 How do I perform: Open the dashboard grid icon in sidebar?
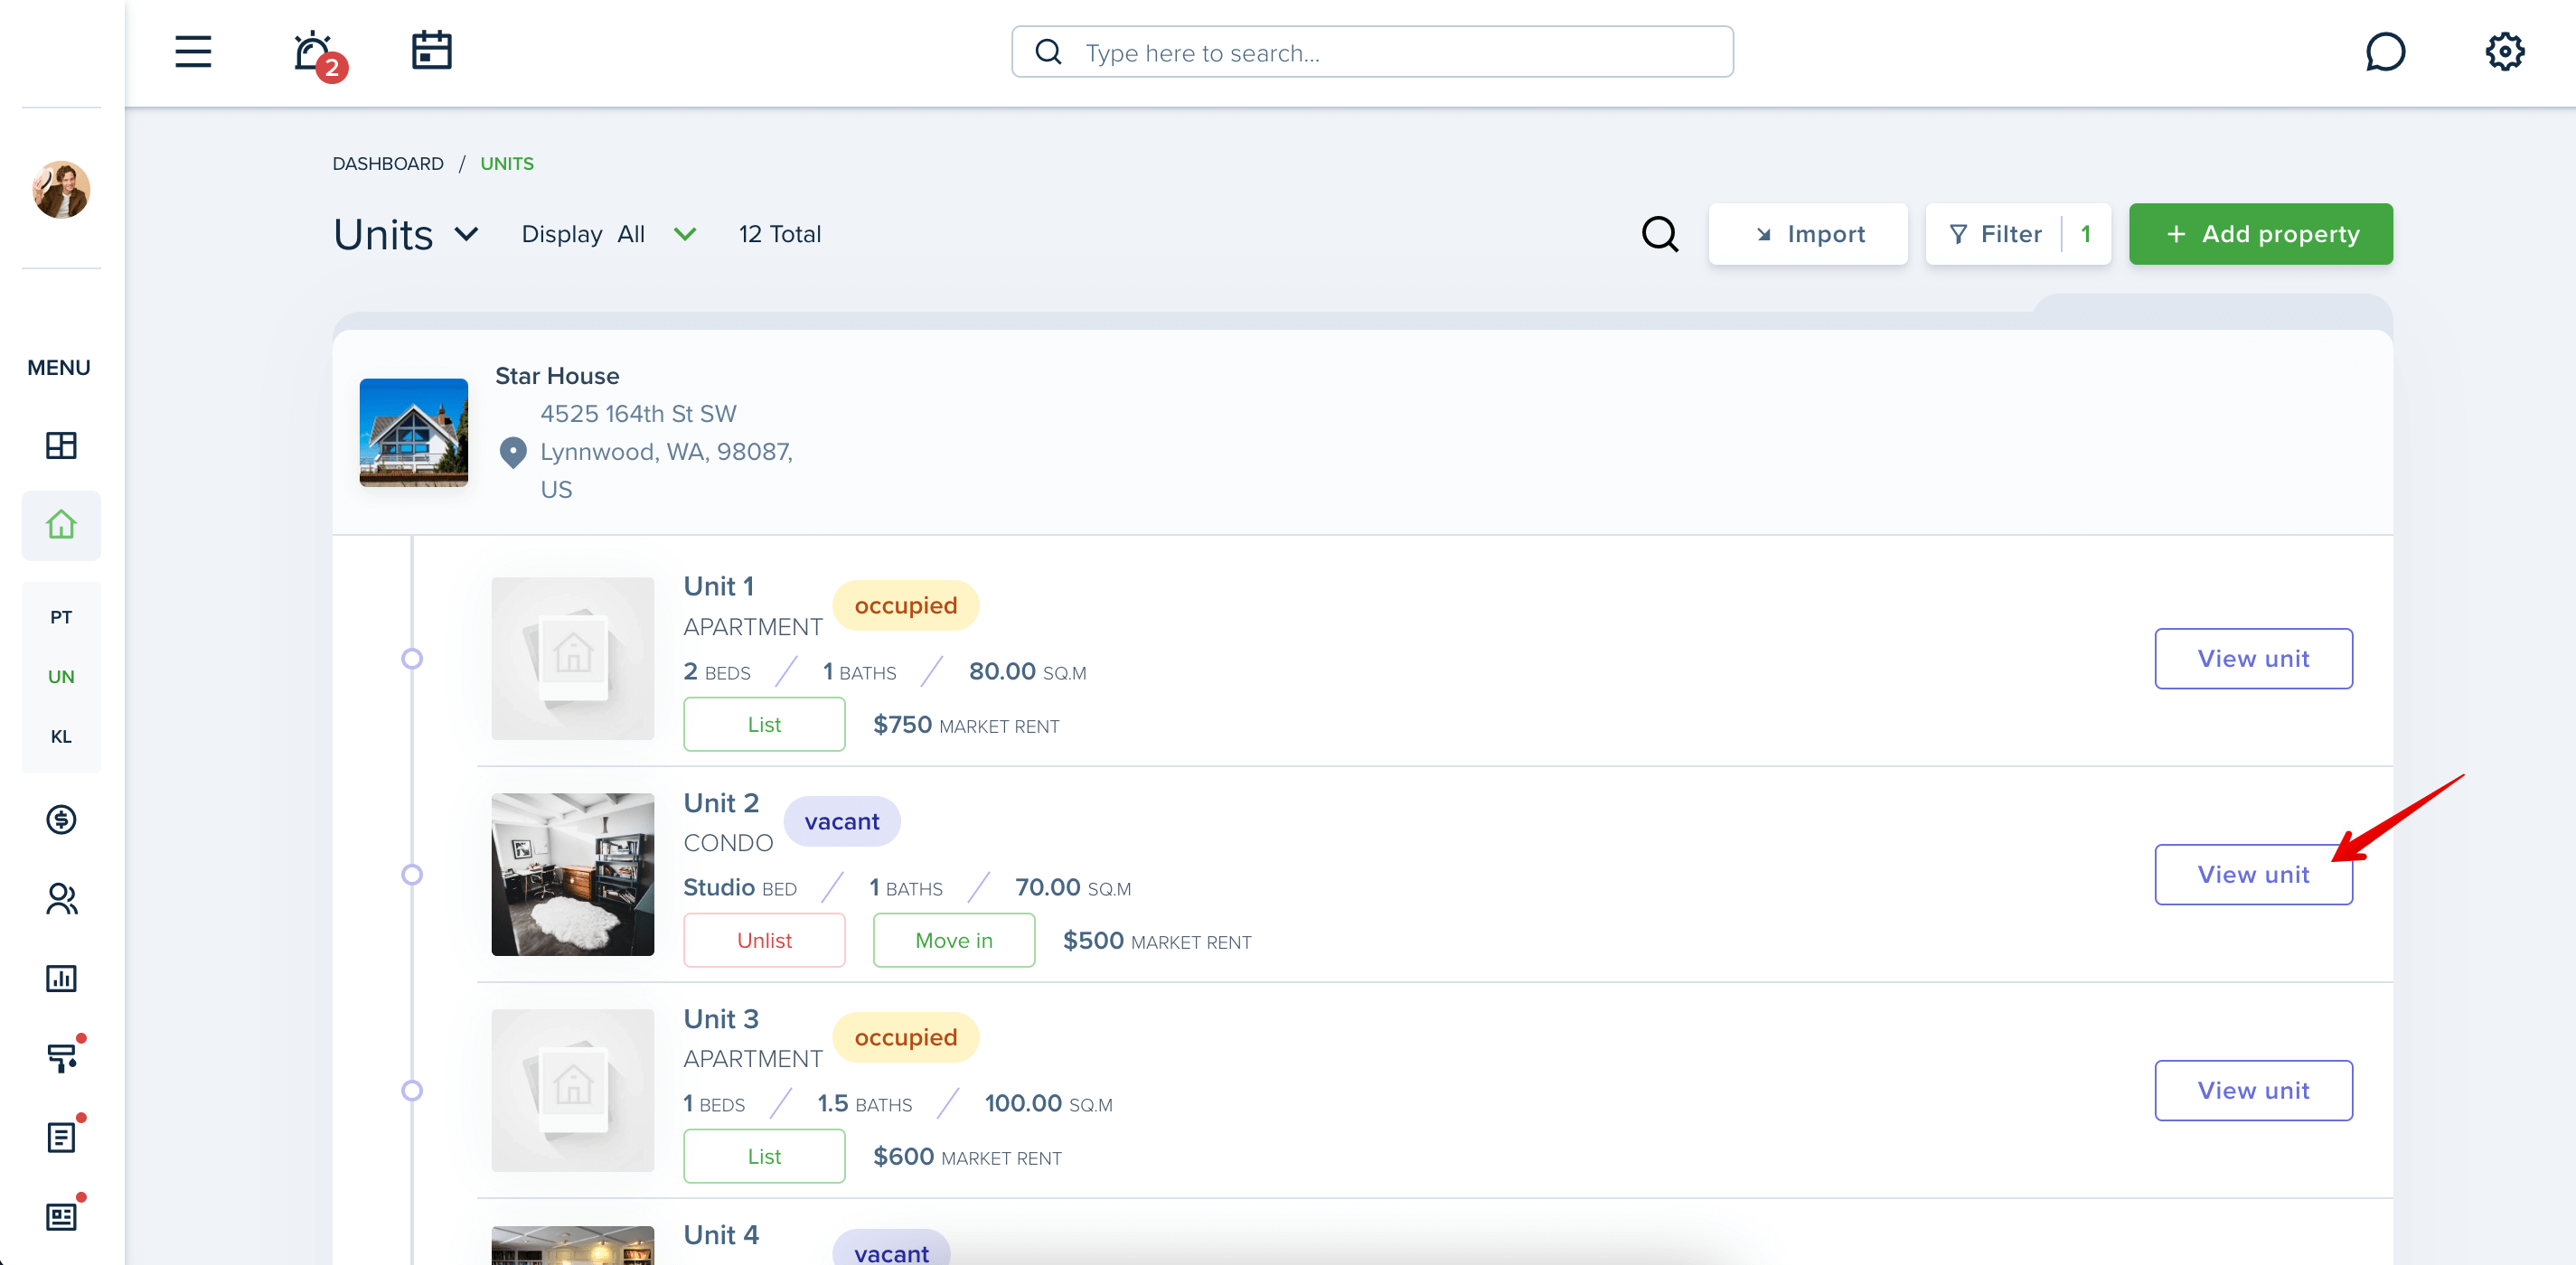[61, 445]
